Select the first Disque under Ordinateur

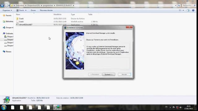tap(10, 37)
